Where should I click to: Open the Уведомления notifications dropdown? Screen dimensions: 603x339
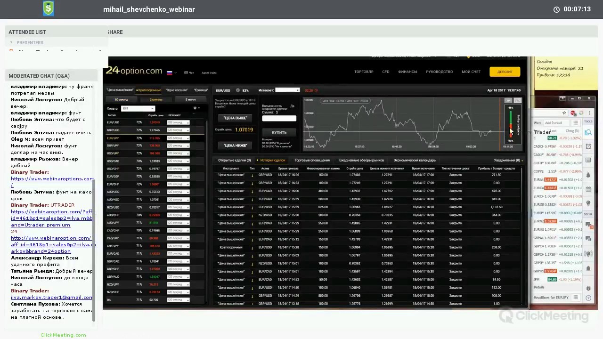point(508,161)
